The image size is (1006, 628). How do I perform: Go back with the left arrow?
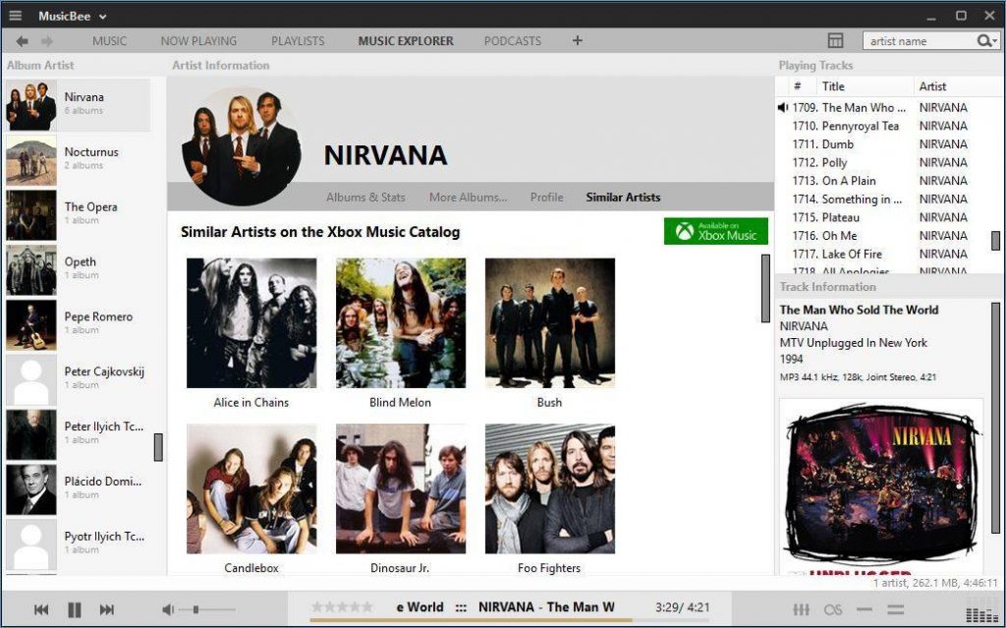pyautogui.click(x=22, y=41)
